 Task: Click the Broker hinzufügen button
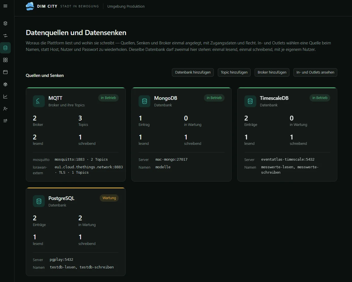(x=272, y=72)
